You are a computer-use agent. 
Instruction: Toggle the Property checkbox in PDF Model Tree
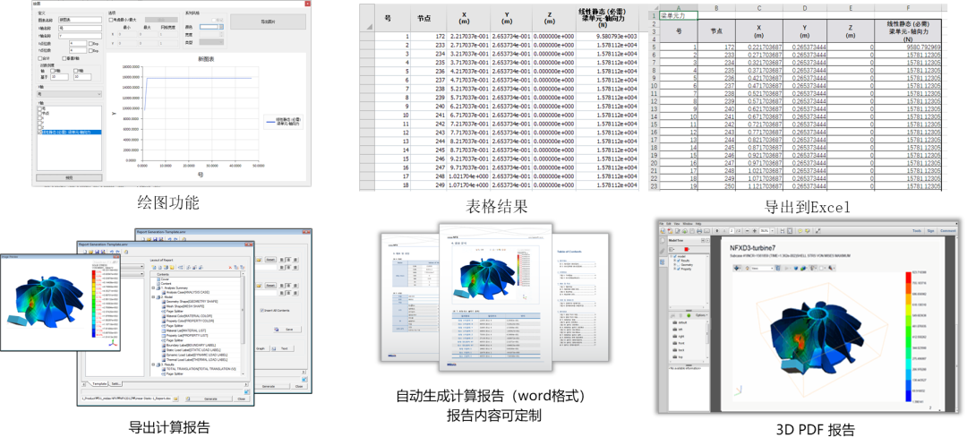pos(679,269)
